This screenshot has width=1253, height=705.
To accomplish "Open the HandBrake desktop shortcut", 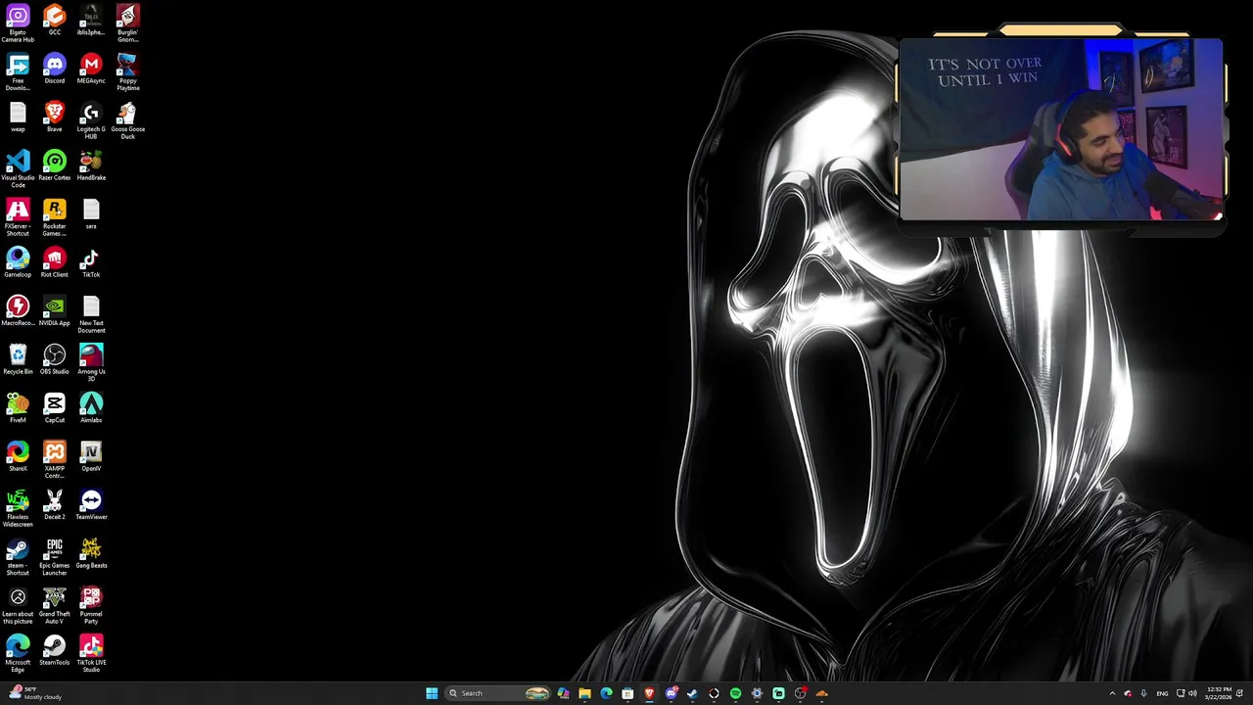I will pyautogui.click(x=91, y=166).
